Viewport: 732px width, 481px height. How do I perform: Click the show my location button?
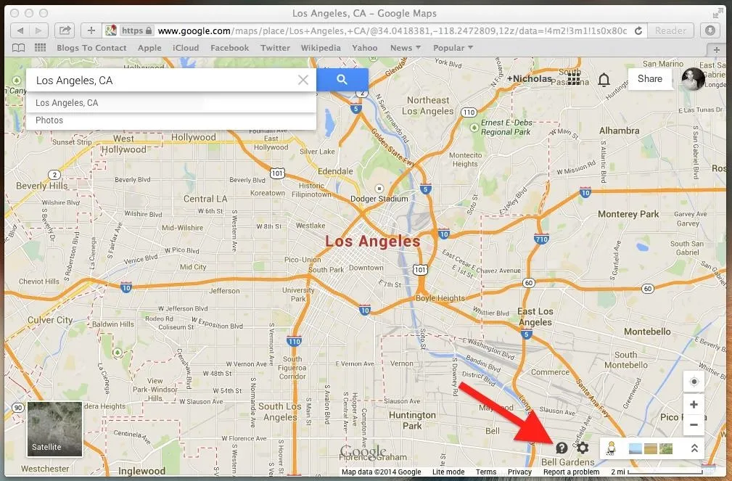(694, 382)
